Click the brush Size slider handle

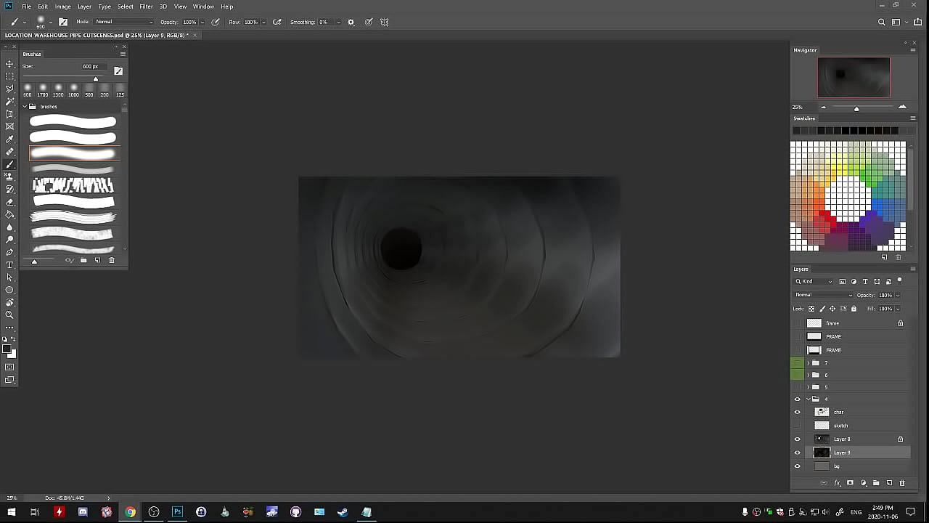pos(95,78)
